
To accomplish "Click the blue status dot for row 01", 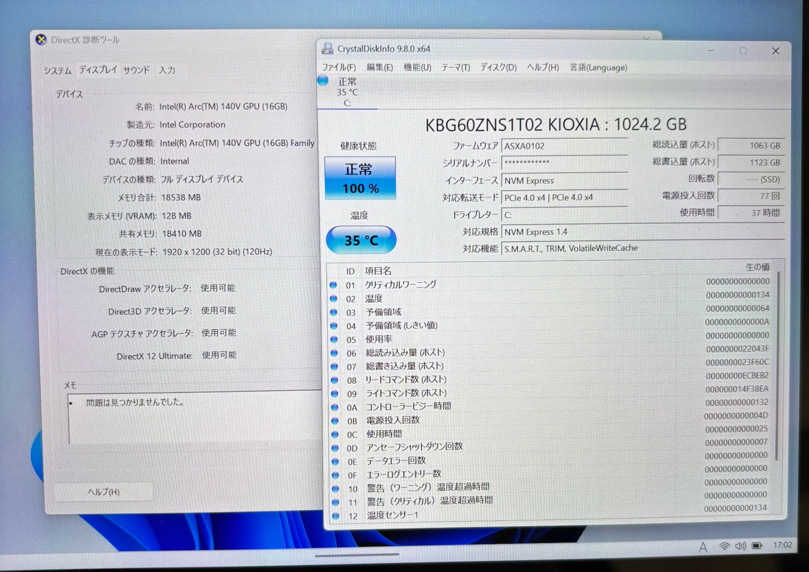I will 334,285.
